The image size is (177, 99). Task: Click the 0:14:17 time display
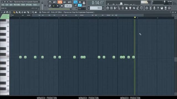coord(96,3)
